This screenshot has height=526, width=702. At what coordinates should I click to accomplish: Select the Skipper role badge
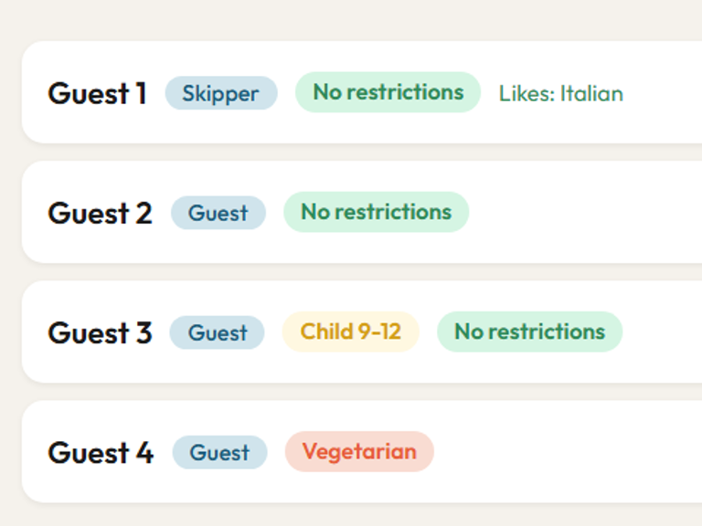tap(220, 93)
